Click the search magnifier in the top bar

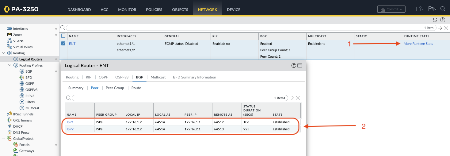443,9
